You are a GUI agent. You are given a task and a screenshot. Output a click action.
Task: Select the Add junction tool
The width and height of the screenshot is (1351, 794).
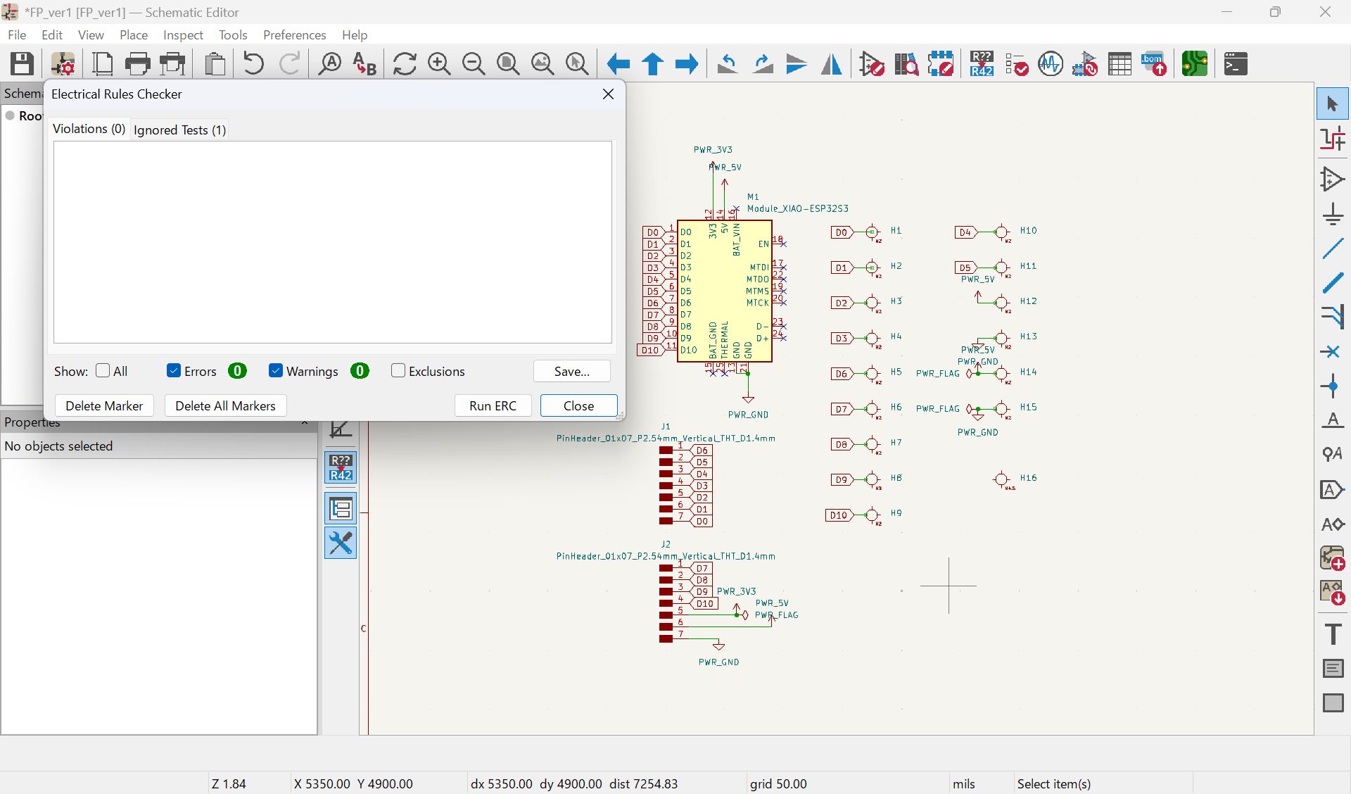tap(1333, 386)
